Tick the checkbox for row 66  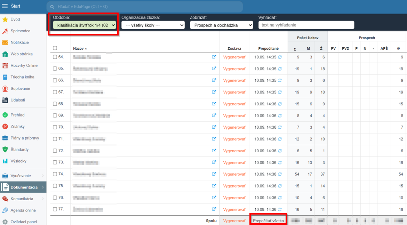click(55, 80)
